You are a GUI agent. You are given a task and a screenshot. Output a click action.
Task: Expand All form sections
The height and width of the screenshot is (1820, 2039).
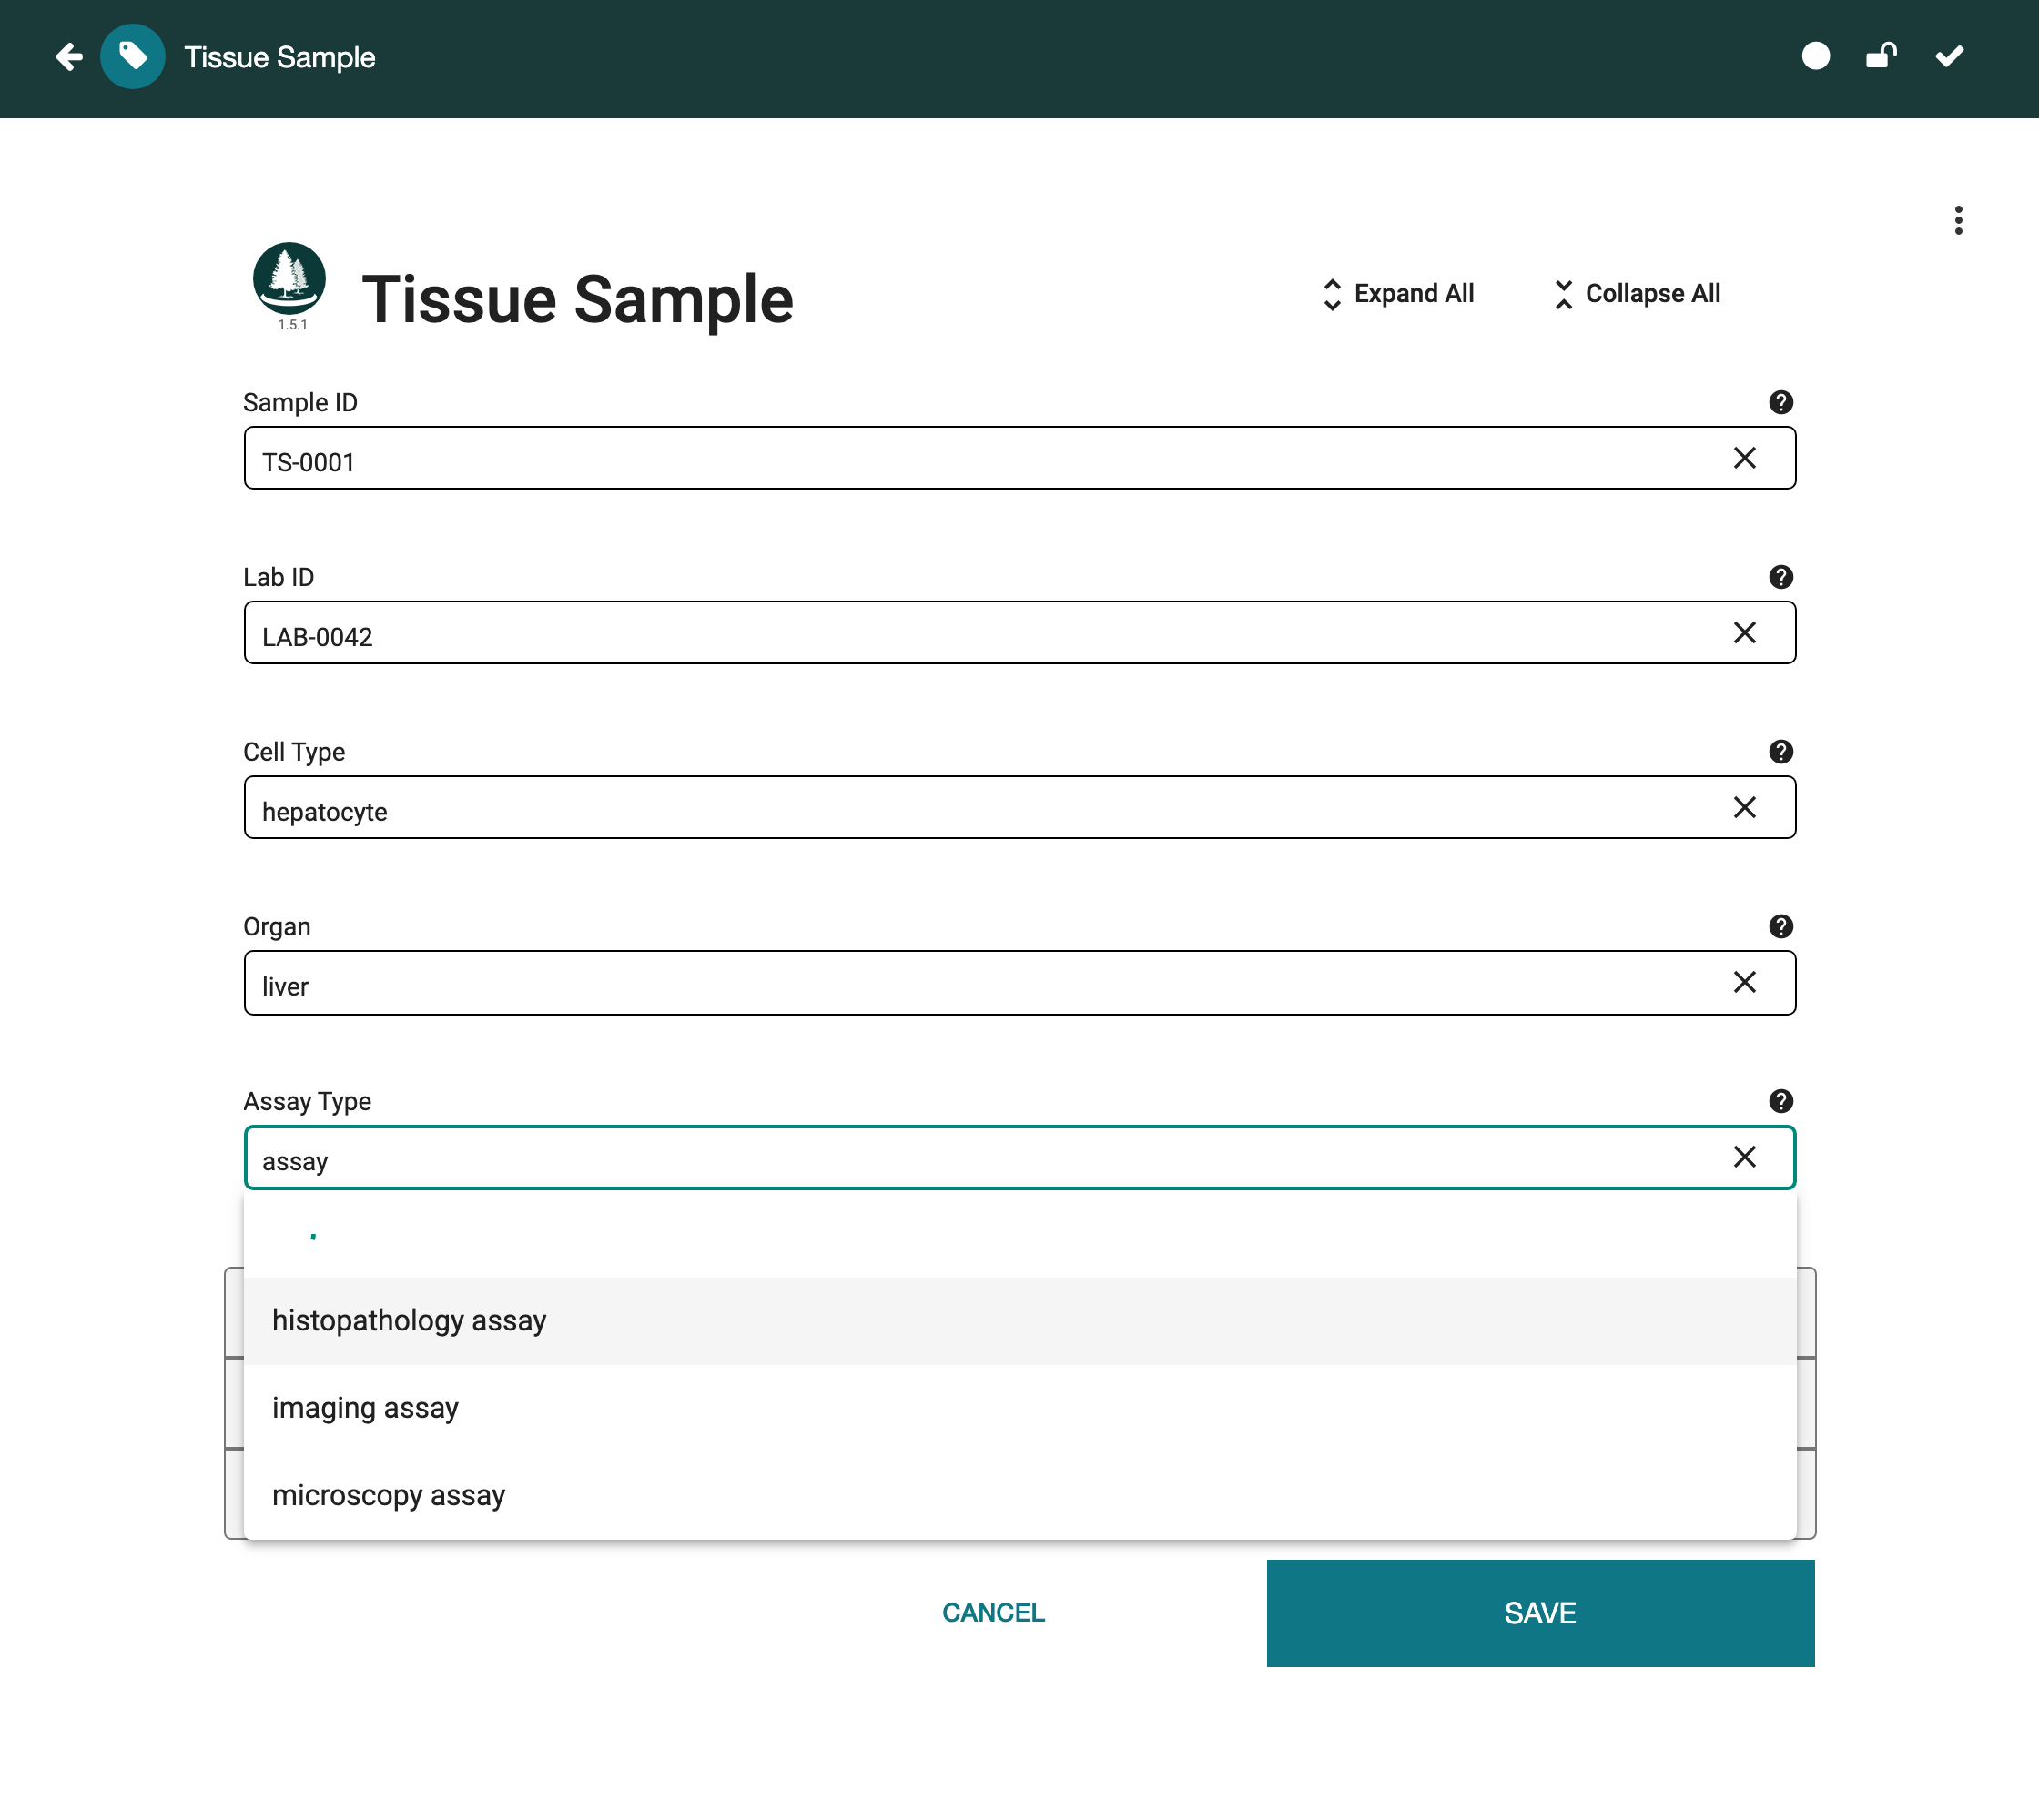click(x=1397, y=294)
